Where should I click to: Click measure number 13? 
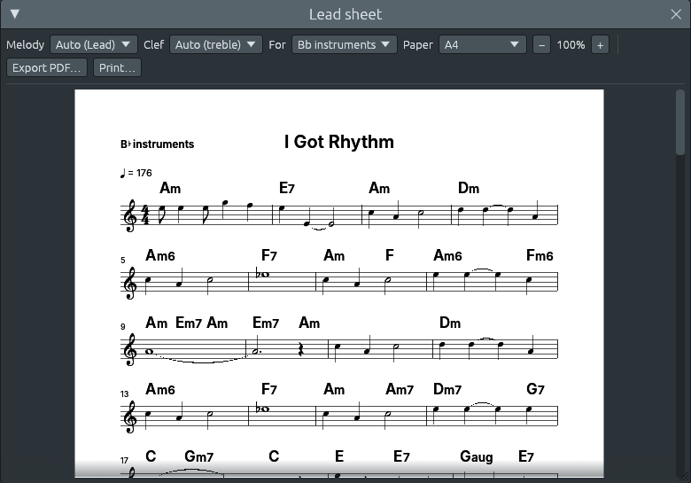(x=124, y=394)
